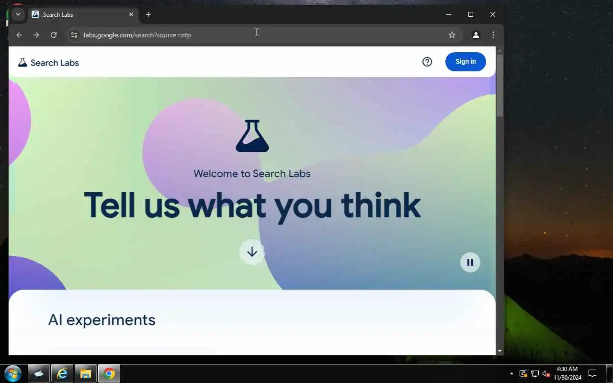Pause the background animation
The width and height of the screenshot is (613, 383).
(x=470, y=262)
